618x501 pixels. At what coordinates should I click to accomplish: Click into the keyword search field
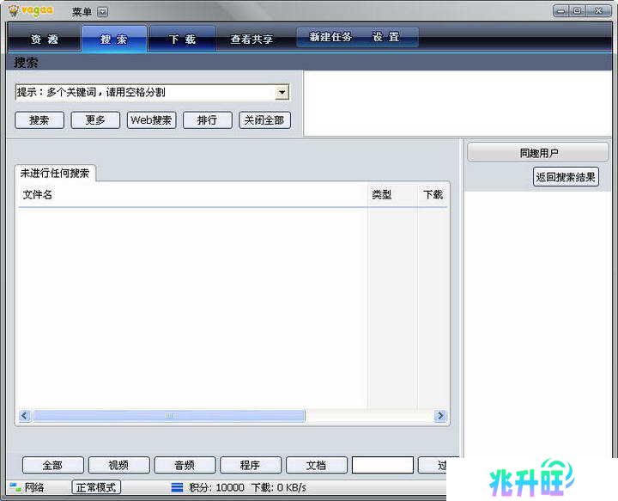[x=145, y=92]
